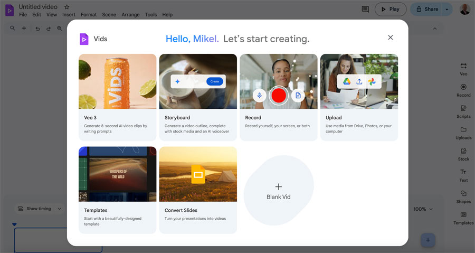
Task: Click the Google Photos icon on Upload card
Action: 372,81
